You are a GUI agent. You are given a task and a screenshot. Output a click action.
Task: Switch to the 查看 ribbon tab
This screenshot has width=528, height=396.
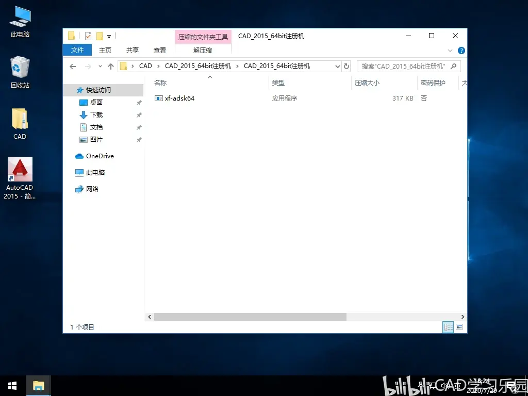[x=160, y=50]
